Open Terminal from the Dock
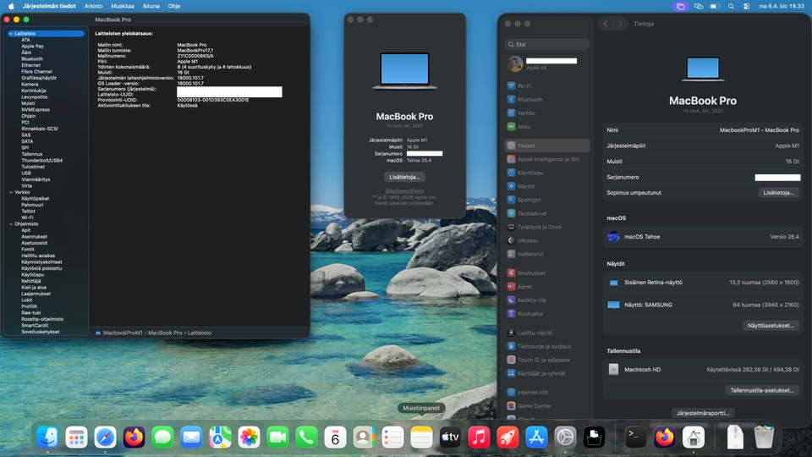Viewport: 812px width, 457px height. [635, 438]
